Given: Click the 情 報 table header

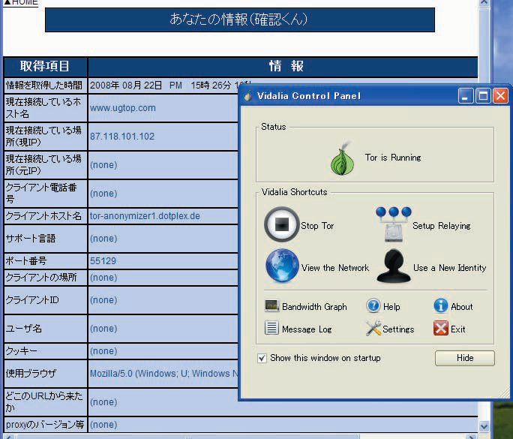Looking at the screenshot, I should pyautogui.click(x=283, y=67).
